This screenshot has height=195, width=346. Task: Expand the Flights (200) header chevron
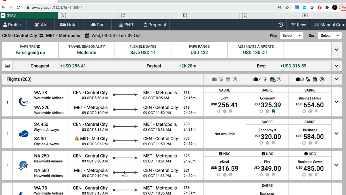tap(336, 79)
